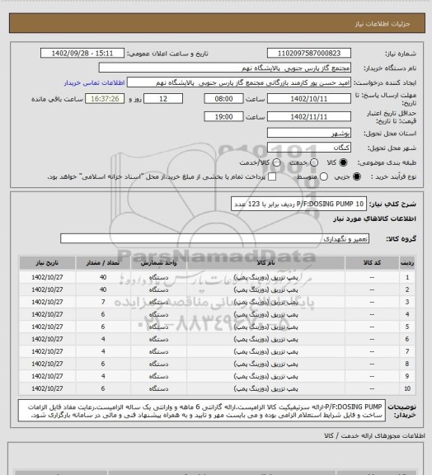Toggle the اسناد خزانه اسلامی payment checkbox
Viewport: 432px width, 475px height.
point(272,176)
